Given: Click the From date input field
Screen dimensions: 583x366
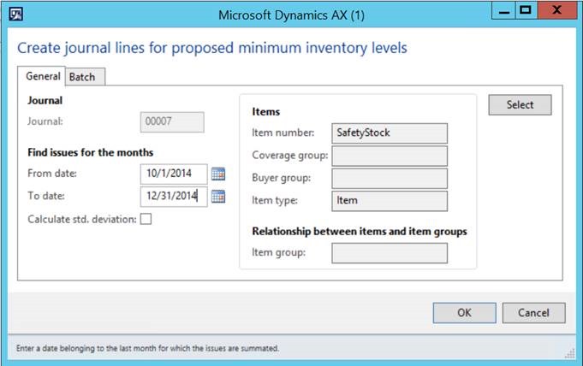Looking at the screenshot, I should click(x=173, y=174).
